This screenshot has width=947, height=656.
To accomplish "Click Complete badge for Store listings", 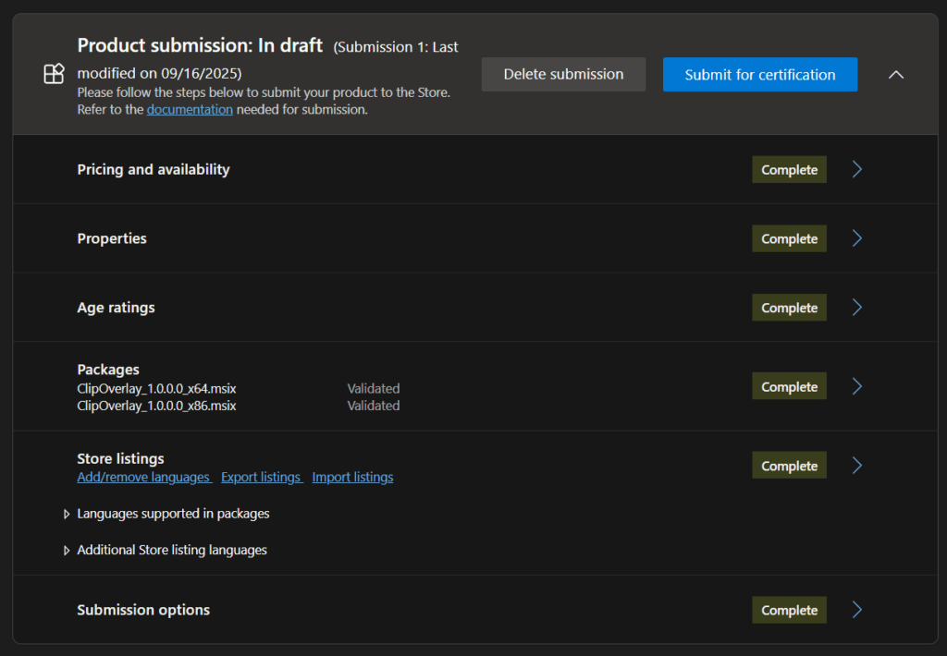I will coord(790,466).
